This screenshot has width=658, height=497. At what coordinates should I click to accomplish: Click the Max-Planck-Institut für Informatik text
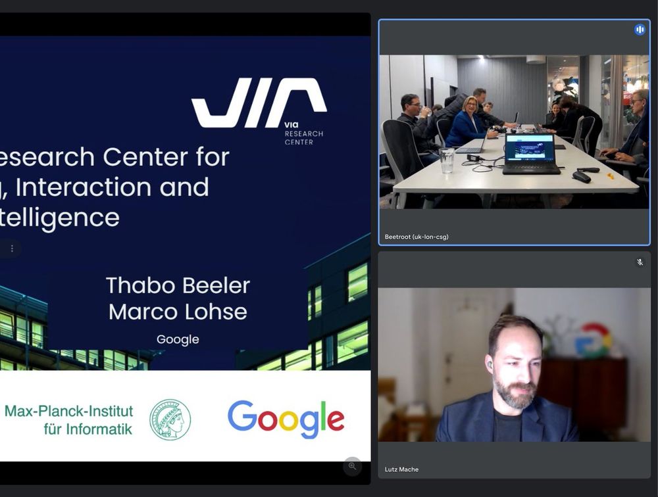(69, 420)
